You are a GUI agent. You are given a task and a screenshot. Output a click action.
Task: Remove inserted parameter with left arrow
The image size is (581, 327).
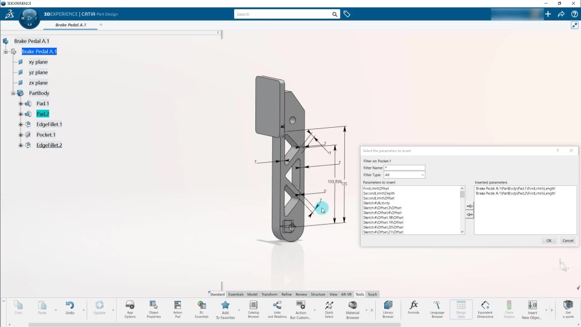(x=470, y=214)
